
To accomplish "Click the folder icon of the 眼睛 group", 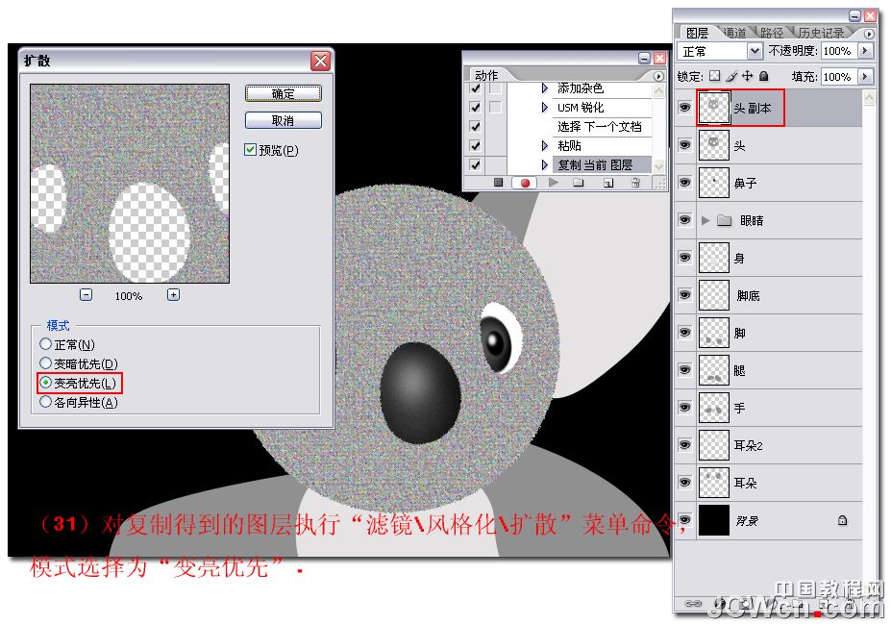I will click(x=724, y=220).
